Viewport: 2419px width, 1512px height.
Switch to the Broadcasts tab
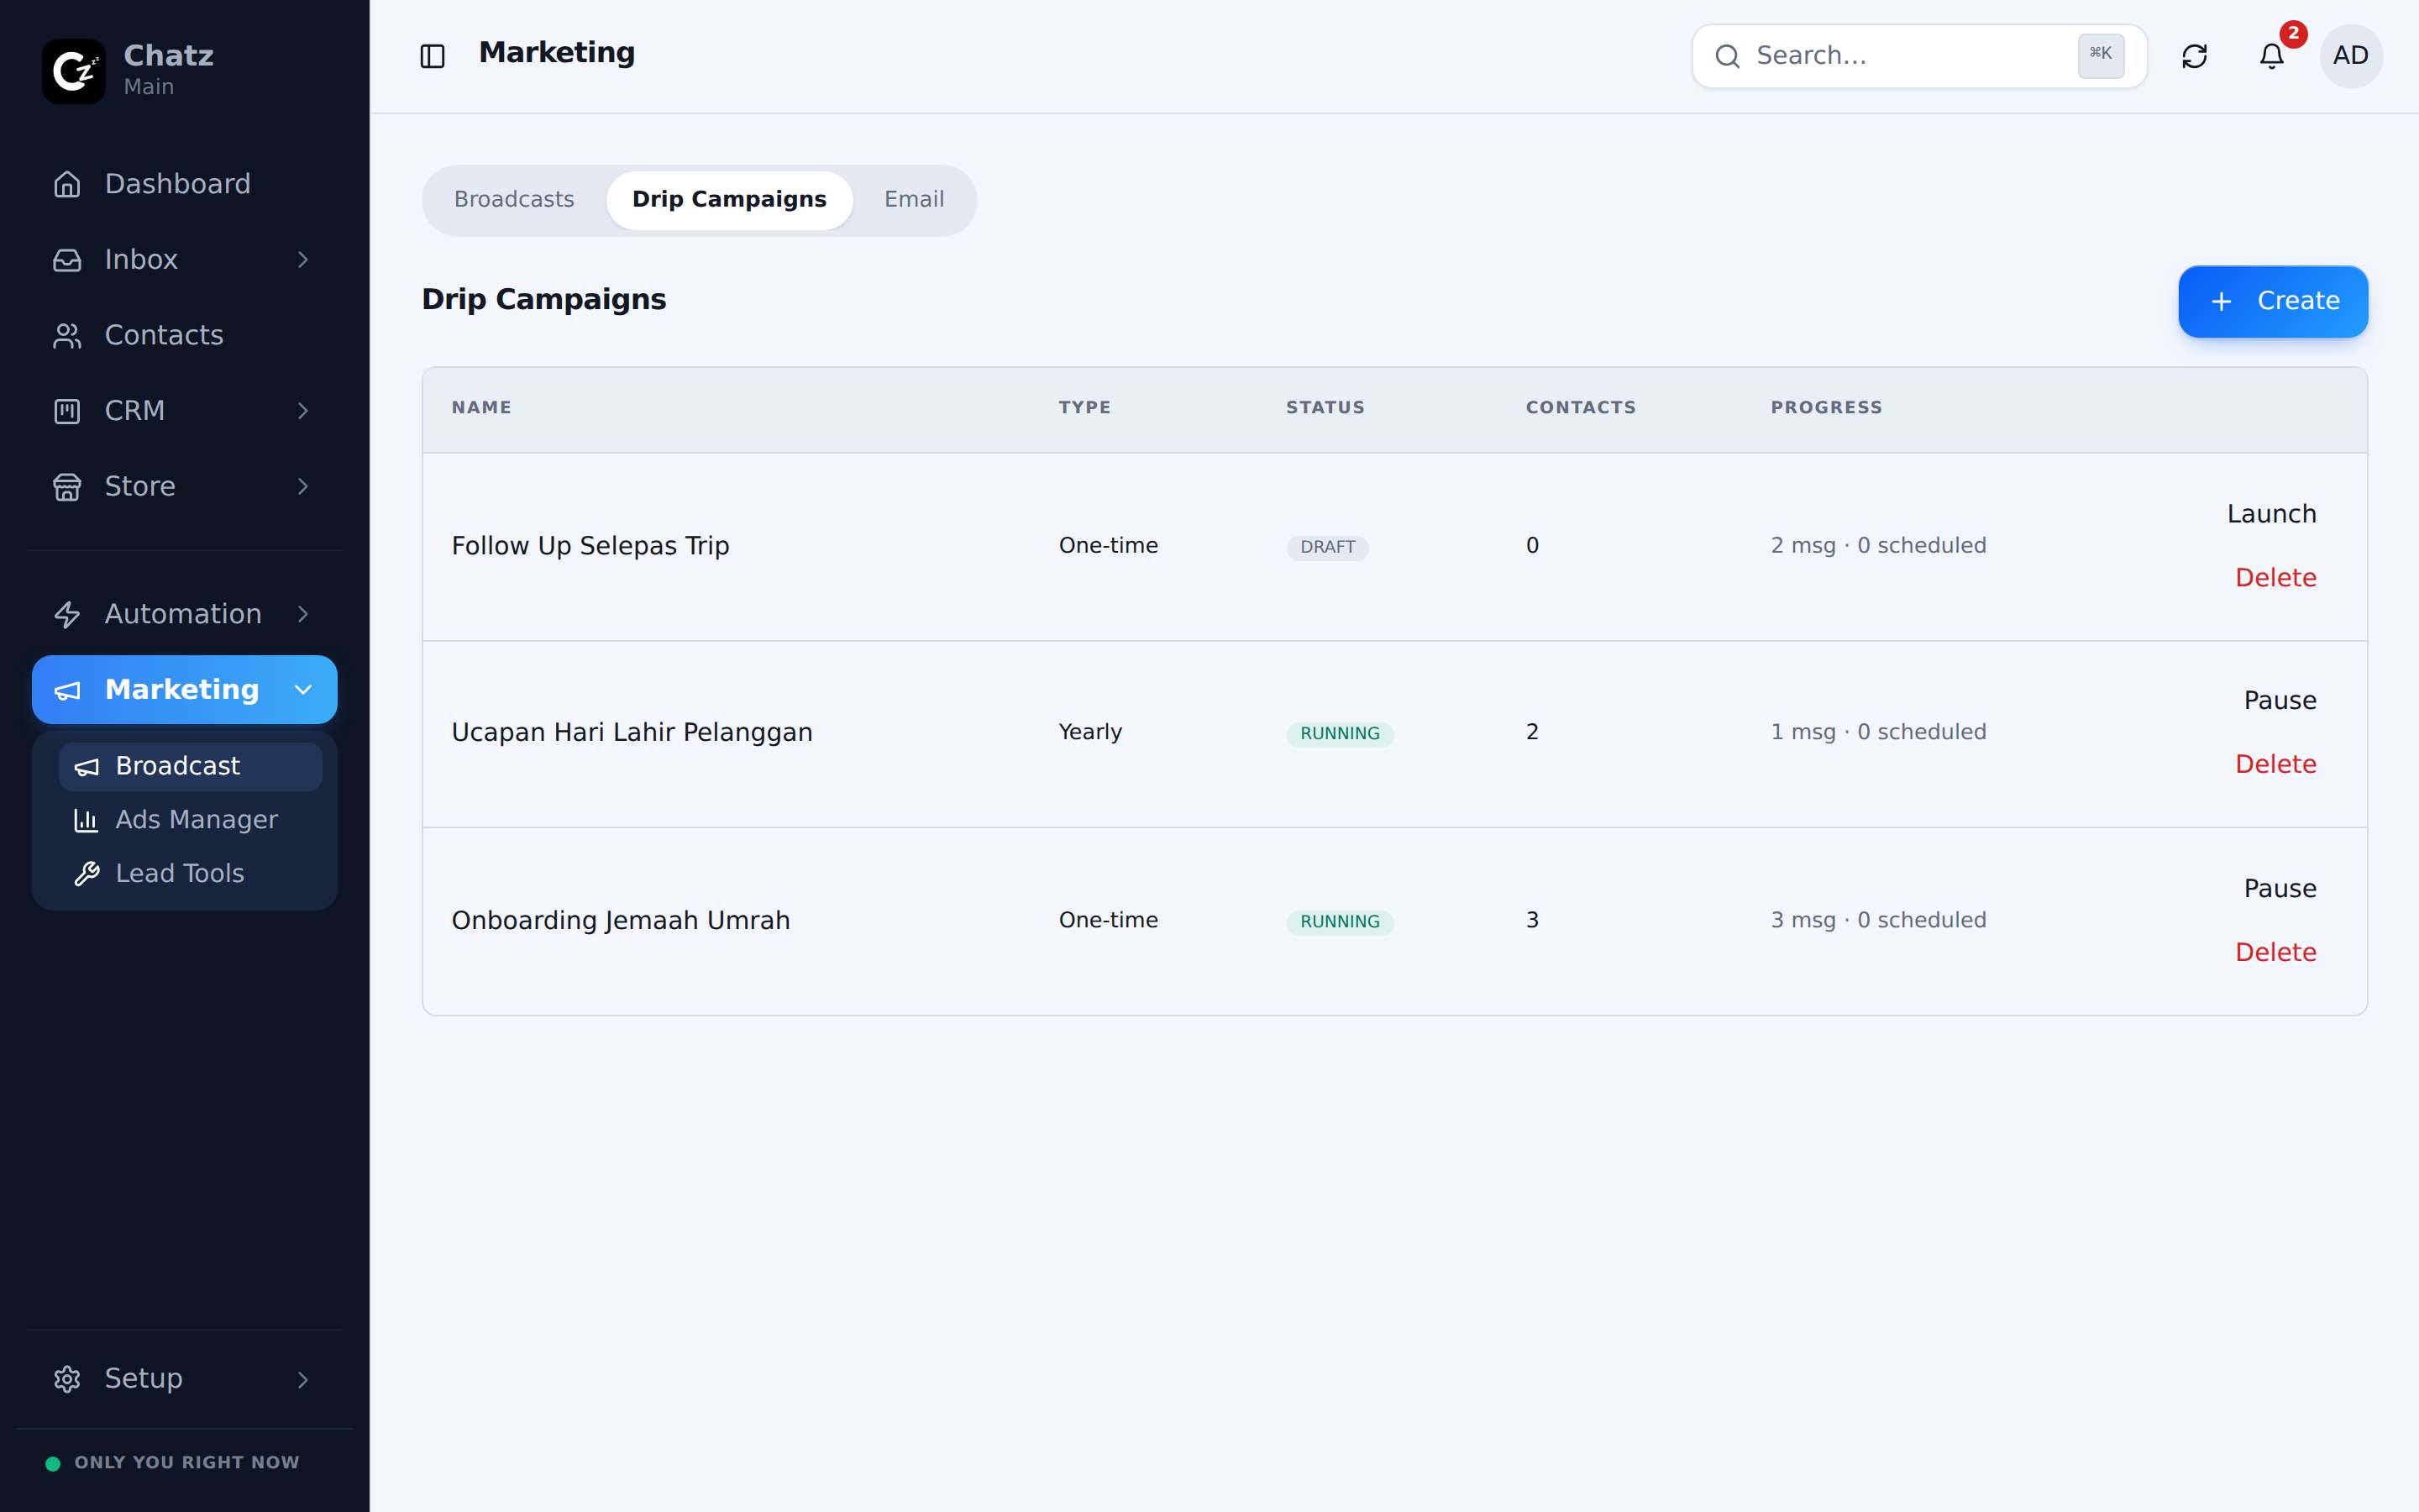(514, 200)
